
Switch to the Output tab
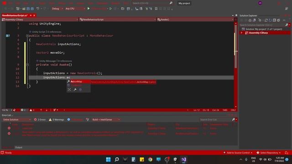[x=18, y=148]
